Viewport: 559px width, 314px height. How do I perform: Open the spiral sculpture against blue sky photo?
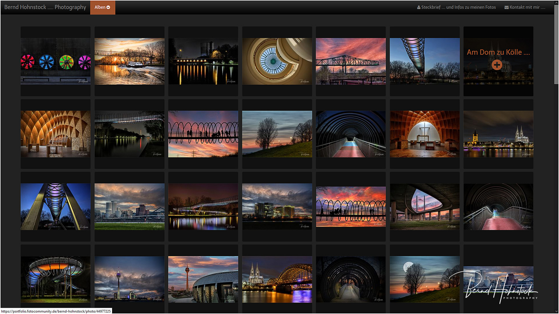coord(425,61)
